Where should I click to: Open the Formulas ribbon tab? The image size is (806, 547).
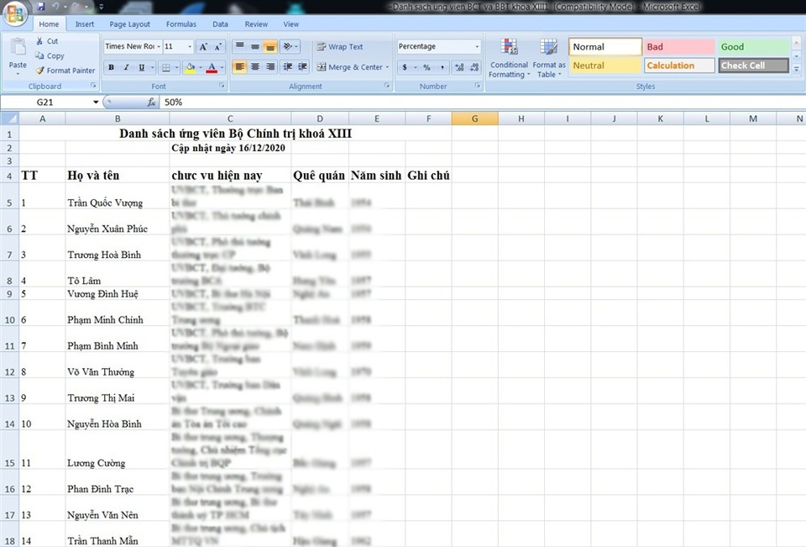coord(181,24)
